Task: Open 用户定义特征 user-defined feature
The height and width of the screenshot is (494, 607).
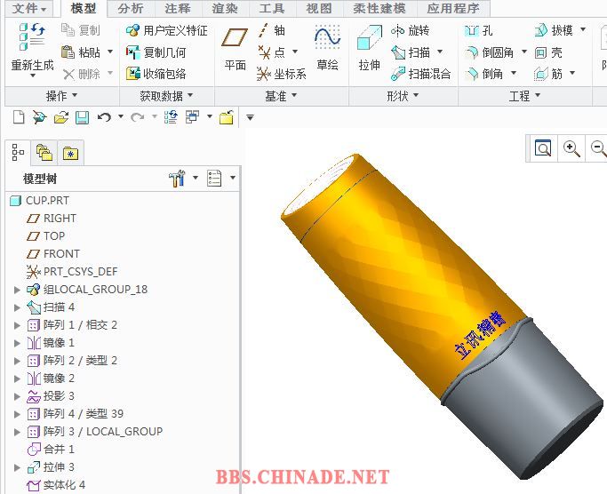Action: click(x=167, y=30)
